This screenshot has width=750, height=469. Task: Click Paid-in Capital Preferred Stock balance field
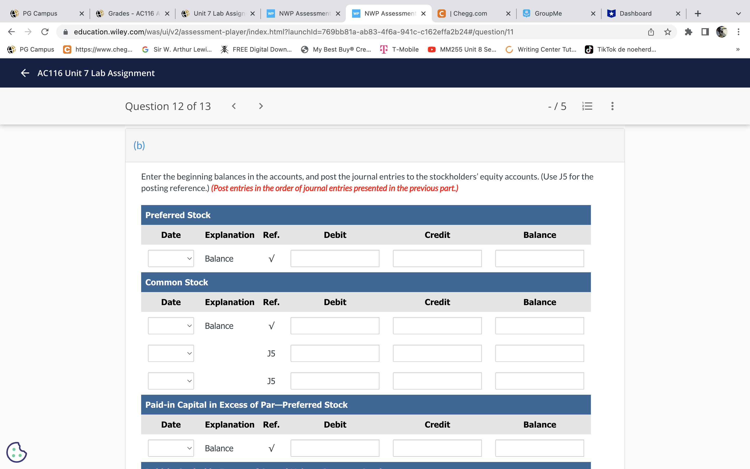[539, 448]
